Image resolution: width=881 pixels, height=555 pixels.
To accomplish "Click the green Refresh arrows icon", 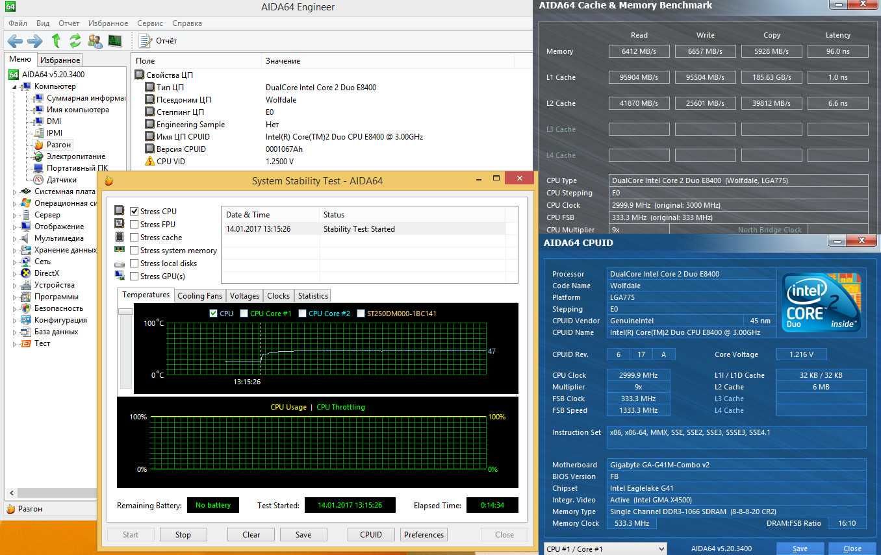I will [x=75, y=41].
